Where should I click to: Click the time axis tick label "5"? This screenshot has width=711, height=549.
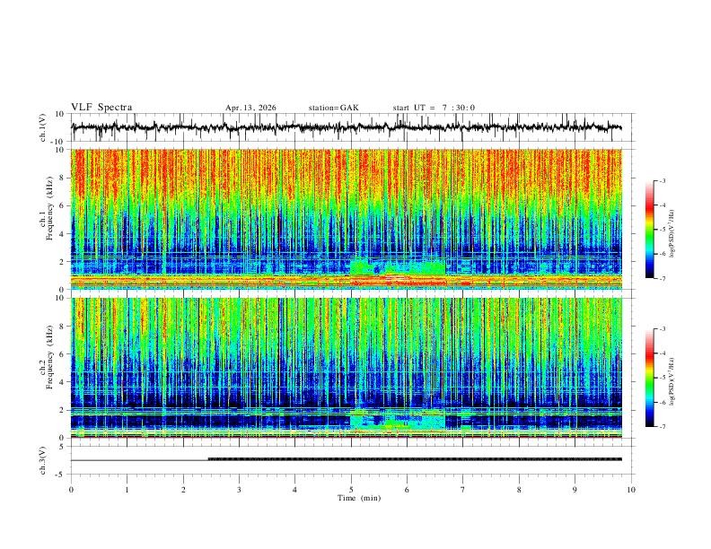351,490
